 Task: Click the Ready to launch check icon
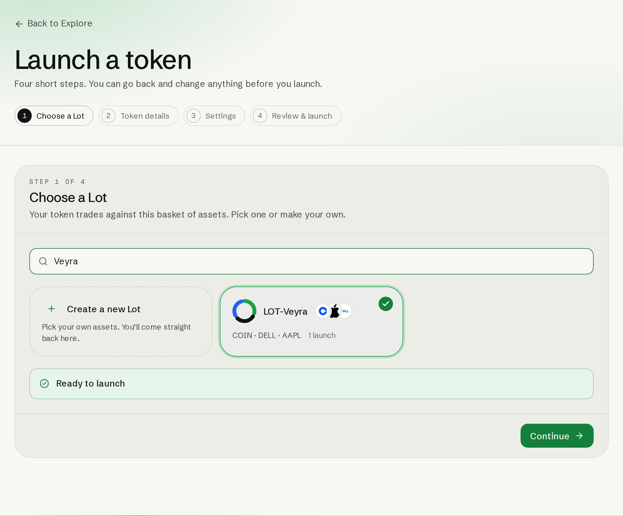[44, 384]
